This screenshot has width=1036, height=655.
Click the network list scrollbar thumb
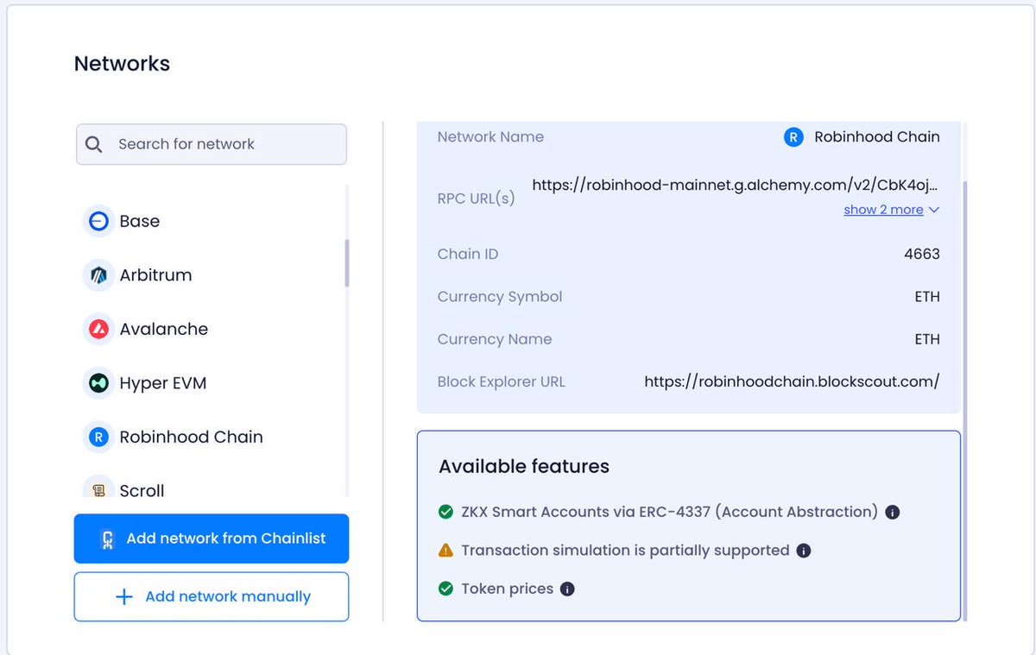click(x=347, y=262)
